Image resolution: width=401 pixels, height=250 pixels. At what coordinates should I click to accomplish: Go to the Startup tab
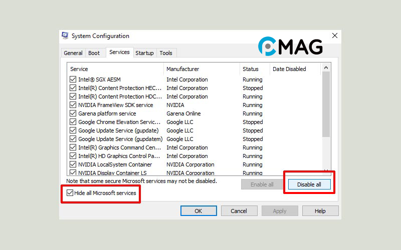[x=144, y=53]
